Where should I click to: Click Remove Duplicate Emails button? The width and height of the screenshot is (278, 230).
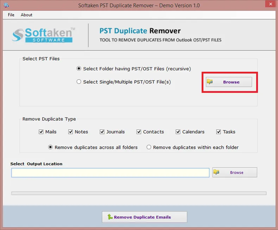(145, 217)
